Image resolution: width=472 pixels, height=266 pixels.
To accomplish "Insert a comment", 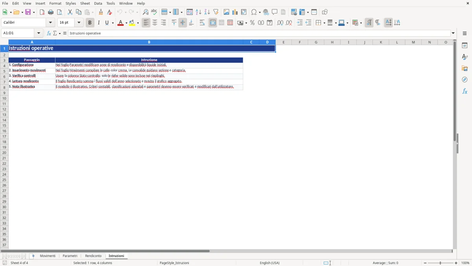I will pos(275,12).
